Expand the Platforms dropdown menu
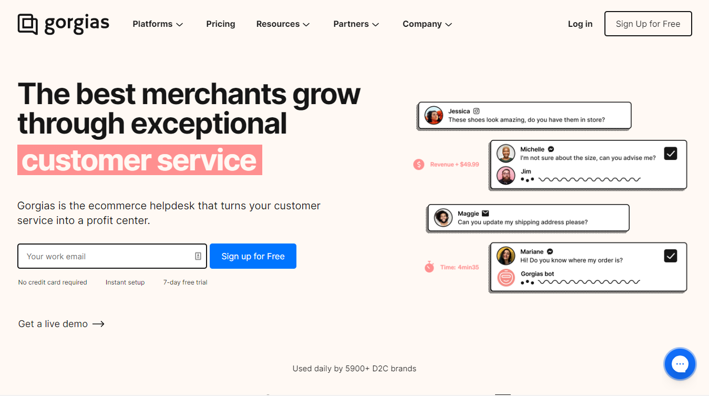This screenshot has width=709, height=396. (x=158, y=24)
